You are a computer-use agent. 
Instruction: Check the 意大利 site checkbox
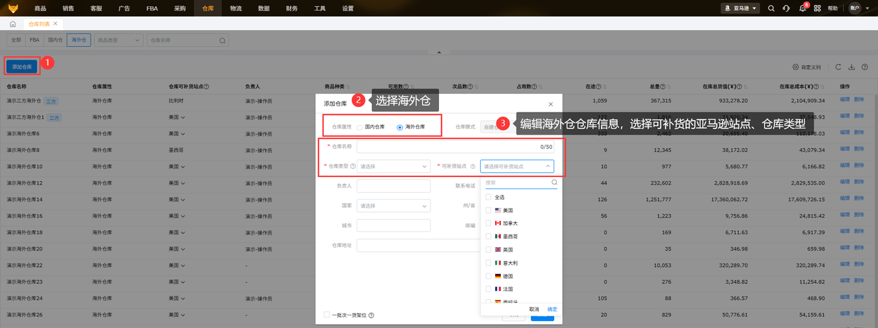pyautogui.click(x=488, y=263)
